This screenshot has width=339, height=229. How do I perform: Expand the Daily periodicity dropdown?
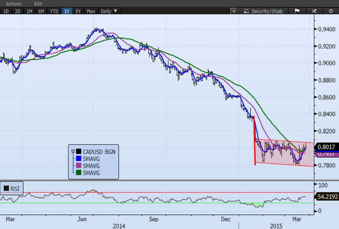point(109,11)
